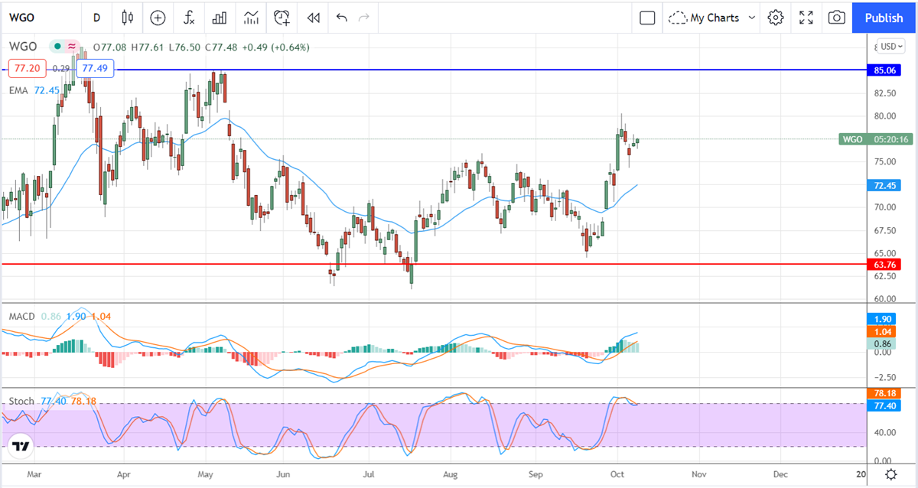Start bar replay with the rewind icon
918x488 pixels.
pos(313,17)
